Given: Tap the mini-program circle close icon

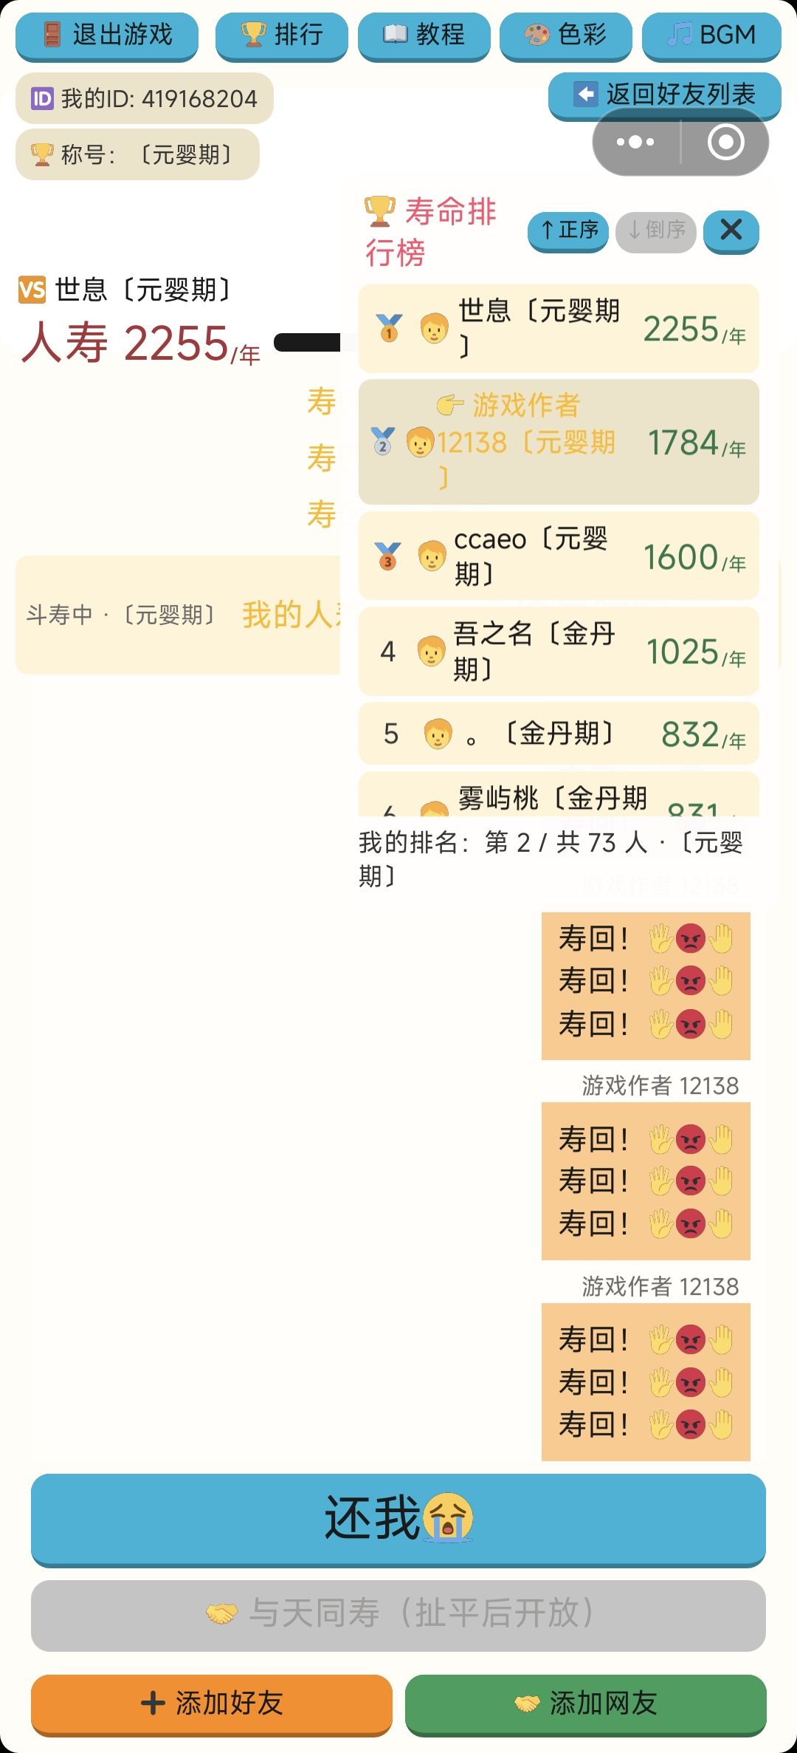Looking at the screenshot, I should 725,142.
